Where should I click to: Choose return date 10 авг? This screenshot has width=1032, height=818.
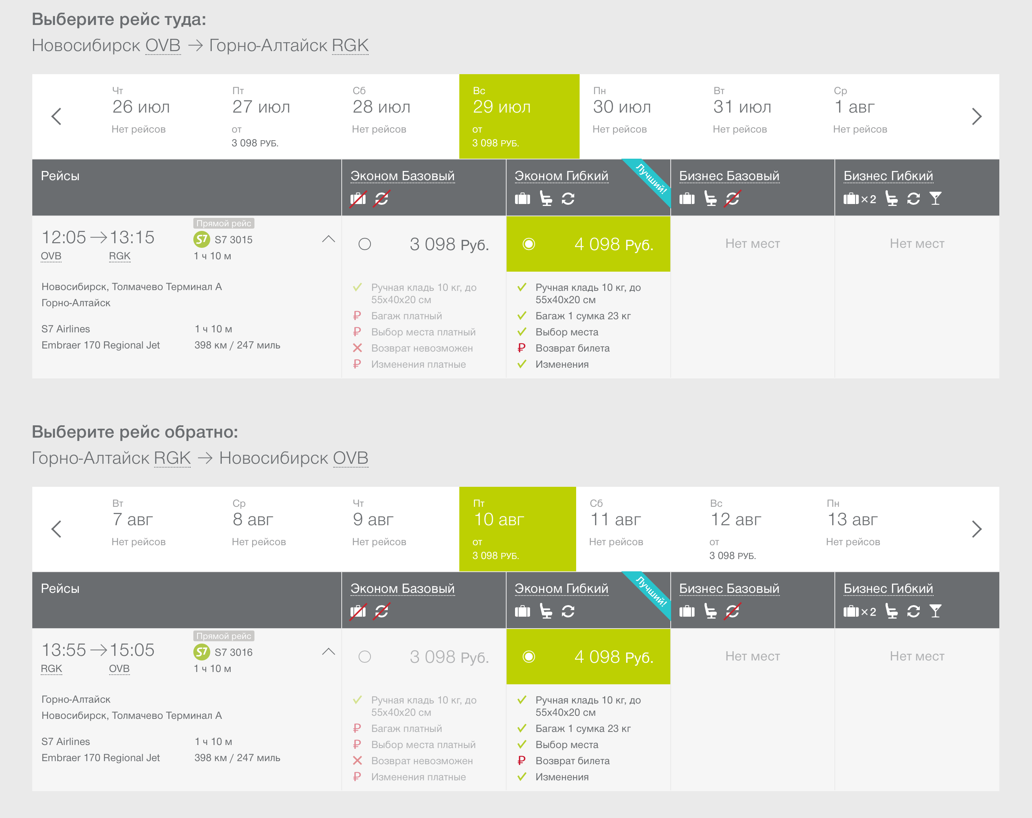click(x=517, y=529)
